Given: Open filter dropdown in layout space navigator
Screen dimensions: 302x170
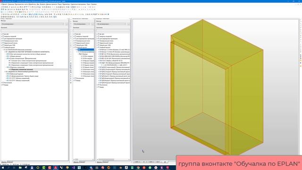Looking at the screenshot, I should pos(82,24).
